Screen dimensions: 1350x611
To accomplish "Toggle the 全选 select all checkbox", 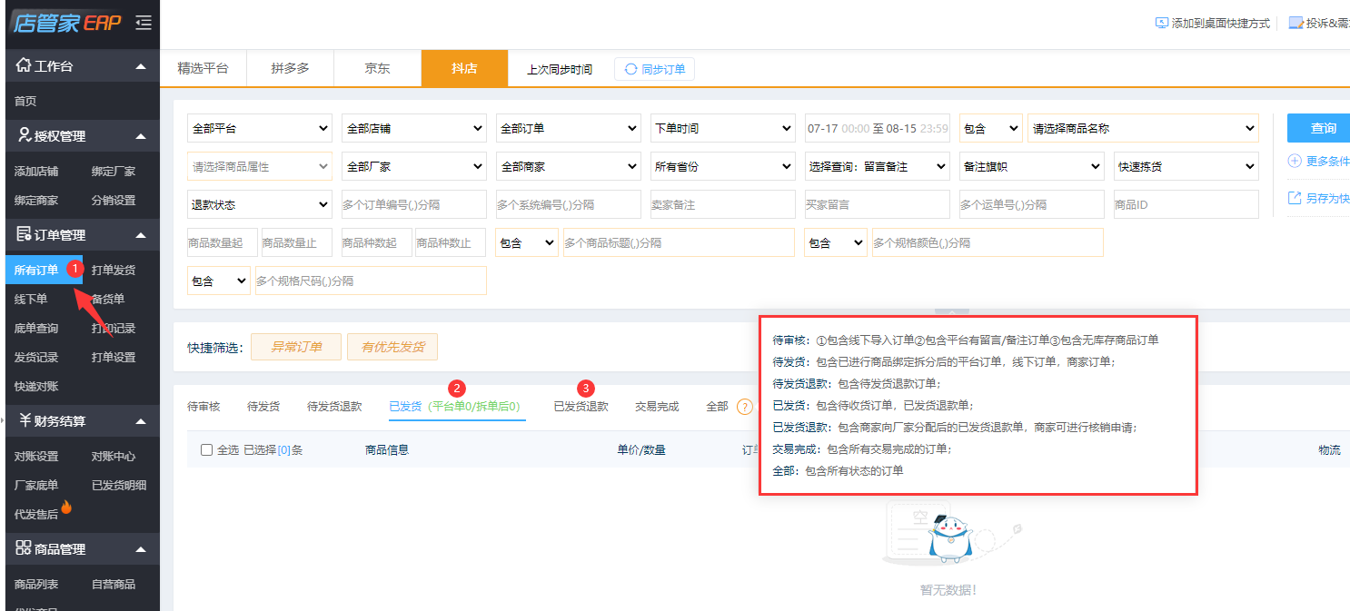I will click(206, 449).
